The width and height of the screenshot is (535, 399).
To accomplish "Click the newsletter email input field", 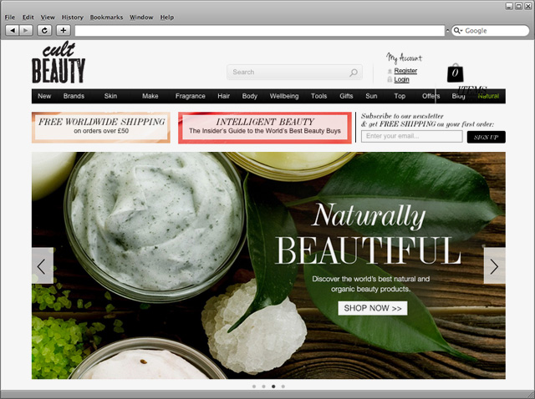I will coord(412,136).
